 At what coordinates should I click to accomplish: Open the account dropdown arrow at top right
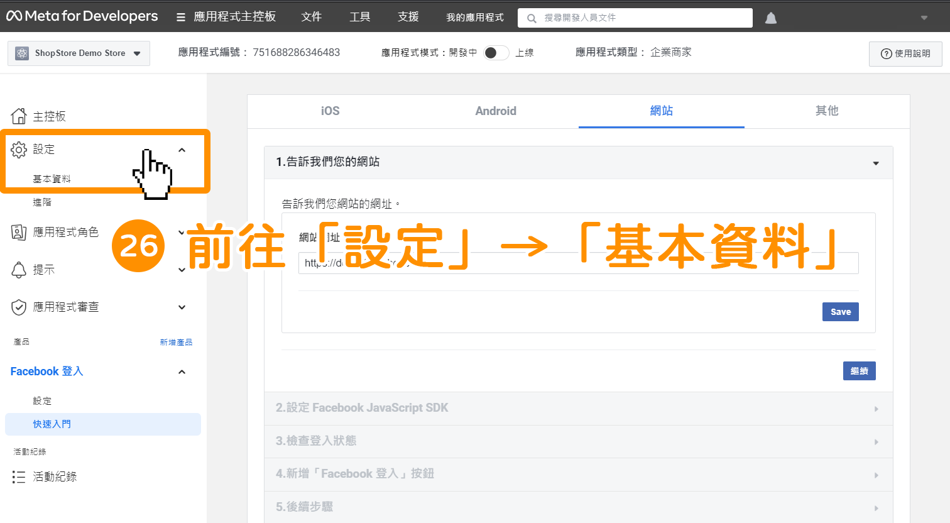pos(924,18)
